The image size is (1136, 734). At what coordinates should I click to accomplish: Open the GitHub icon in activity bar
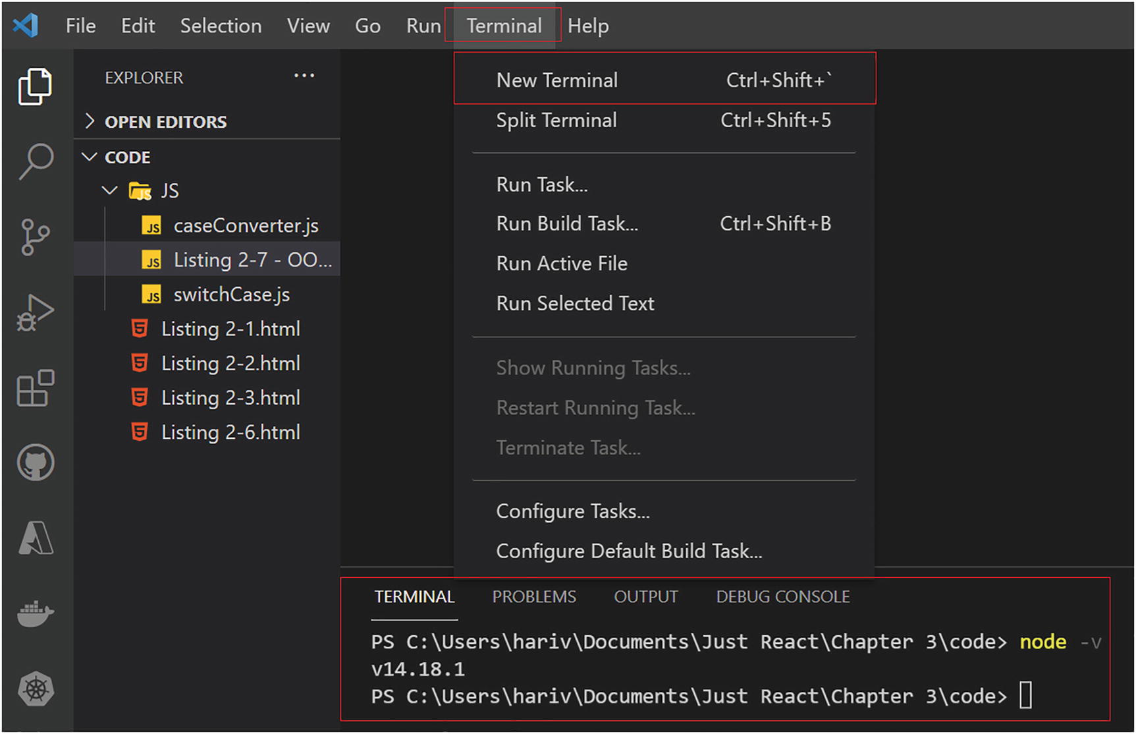pyautogui.click(x=35, y=463)
